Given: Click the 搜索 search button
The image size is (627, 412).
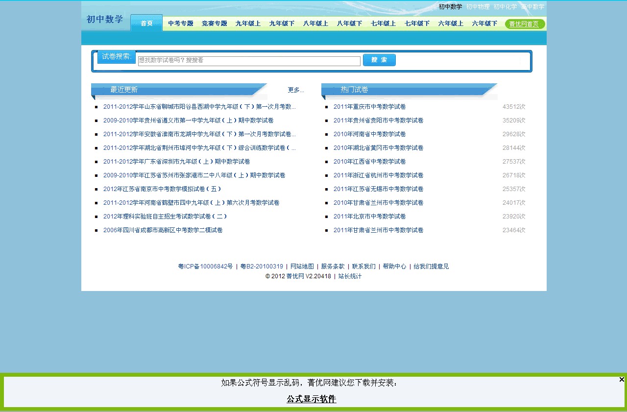Looking at the screenshot, I should coord(379,60).
